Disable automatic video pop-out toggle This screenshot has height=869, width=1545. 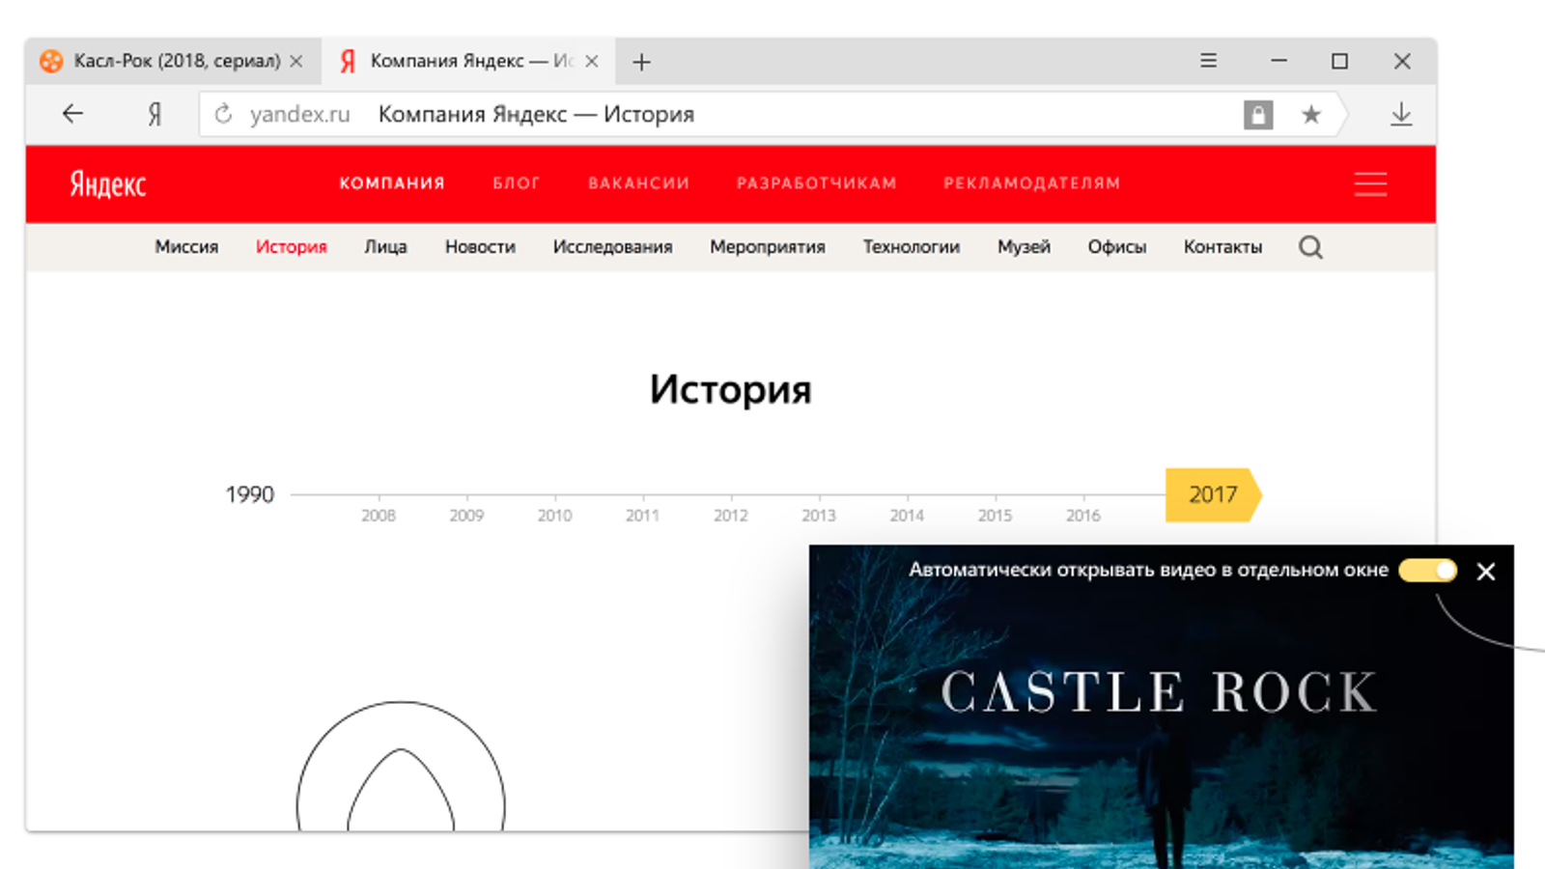pos(1428,571)
